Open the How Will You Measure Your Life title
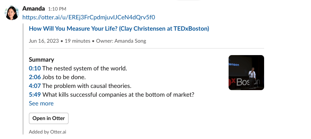311x139 pixels. [x=119, y=28]
